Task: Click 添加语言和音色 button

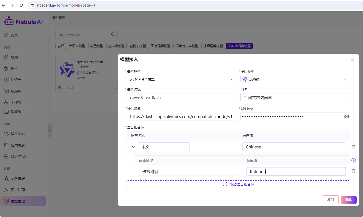Action: pyautogui.click(x=238, y=184)
